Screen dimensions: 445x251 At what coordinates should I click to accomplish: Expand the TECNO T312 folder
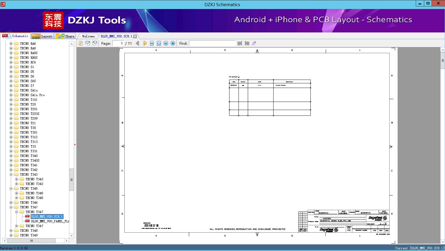point(11,137)
